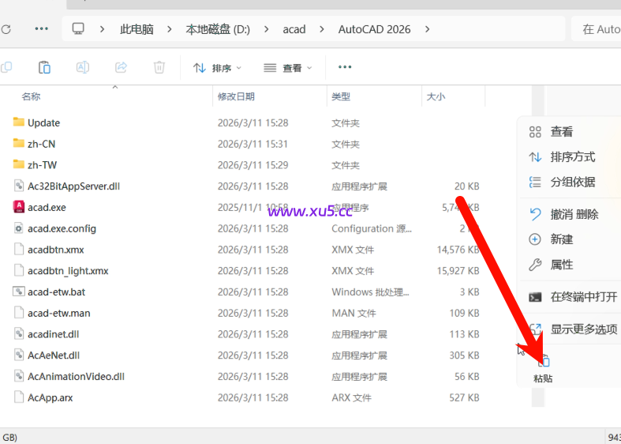Click the This PC monitor icon in address bar
621x444 pixels.
point(78,29)
